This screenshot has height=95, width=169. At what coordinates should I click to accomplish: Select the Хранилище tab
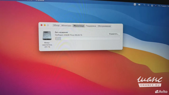tap(78, 26)
